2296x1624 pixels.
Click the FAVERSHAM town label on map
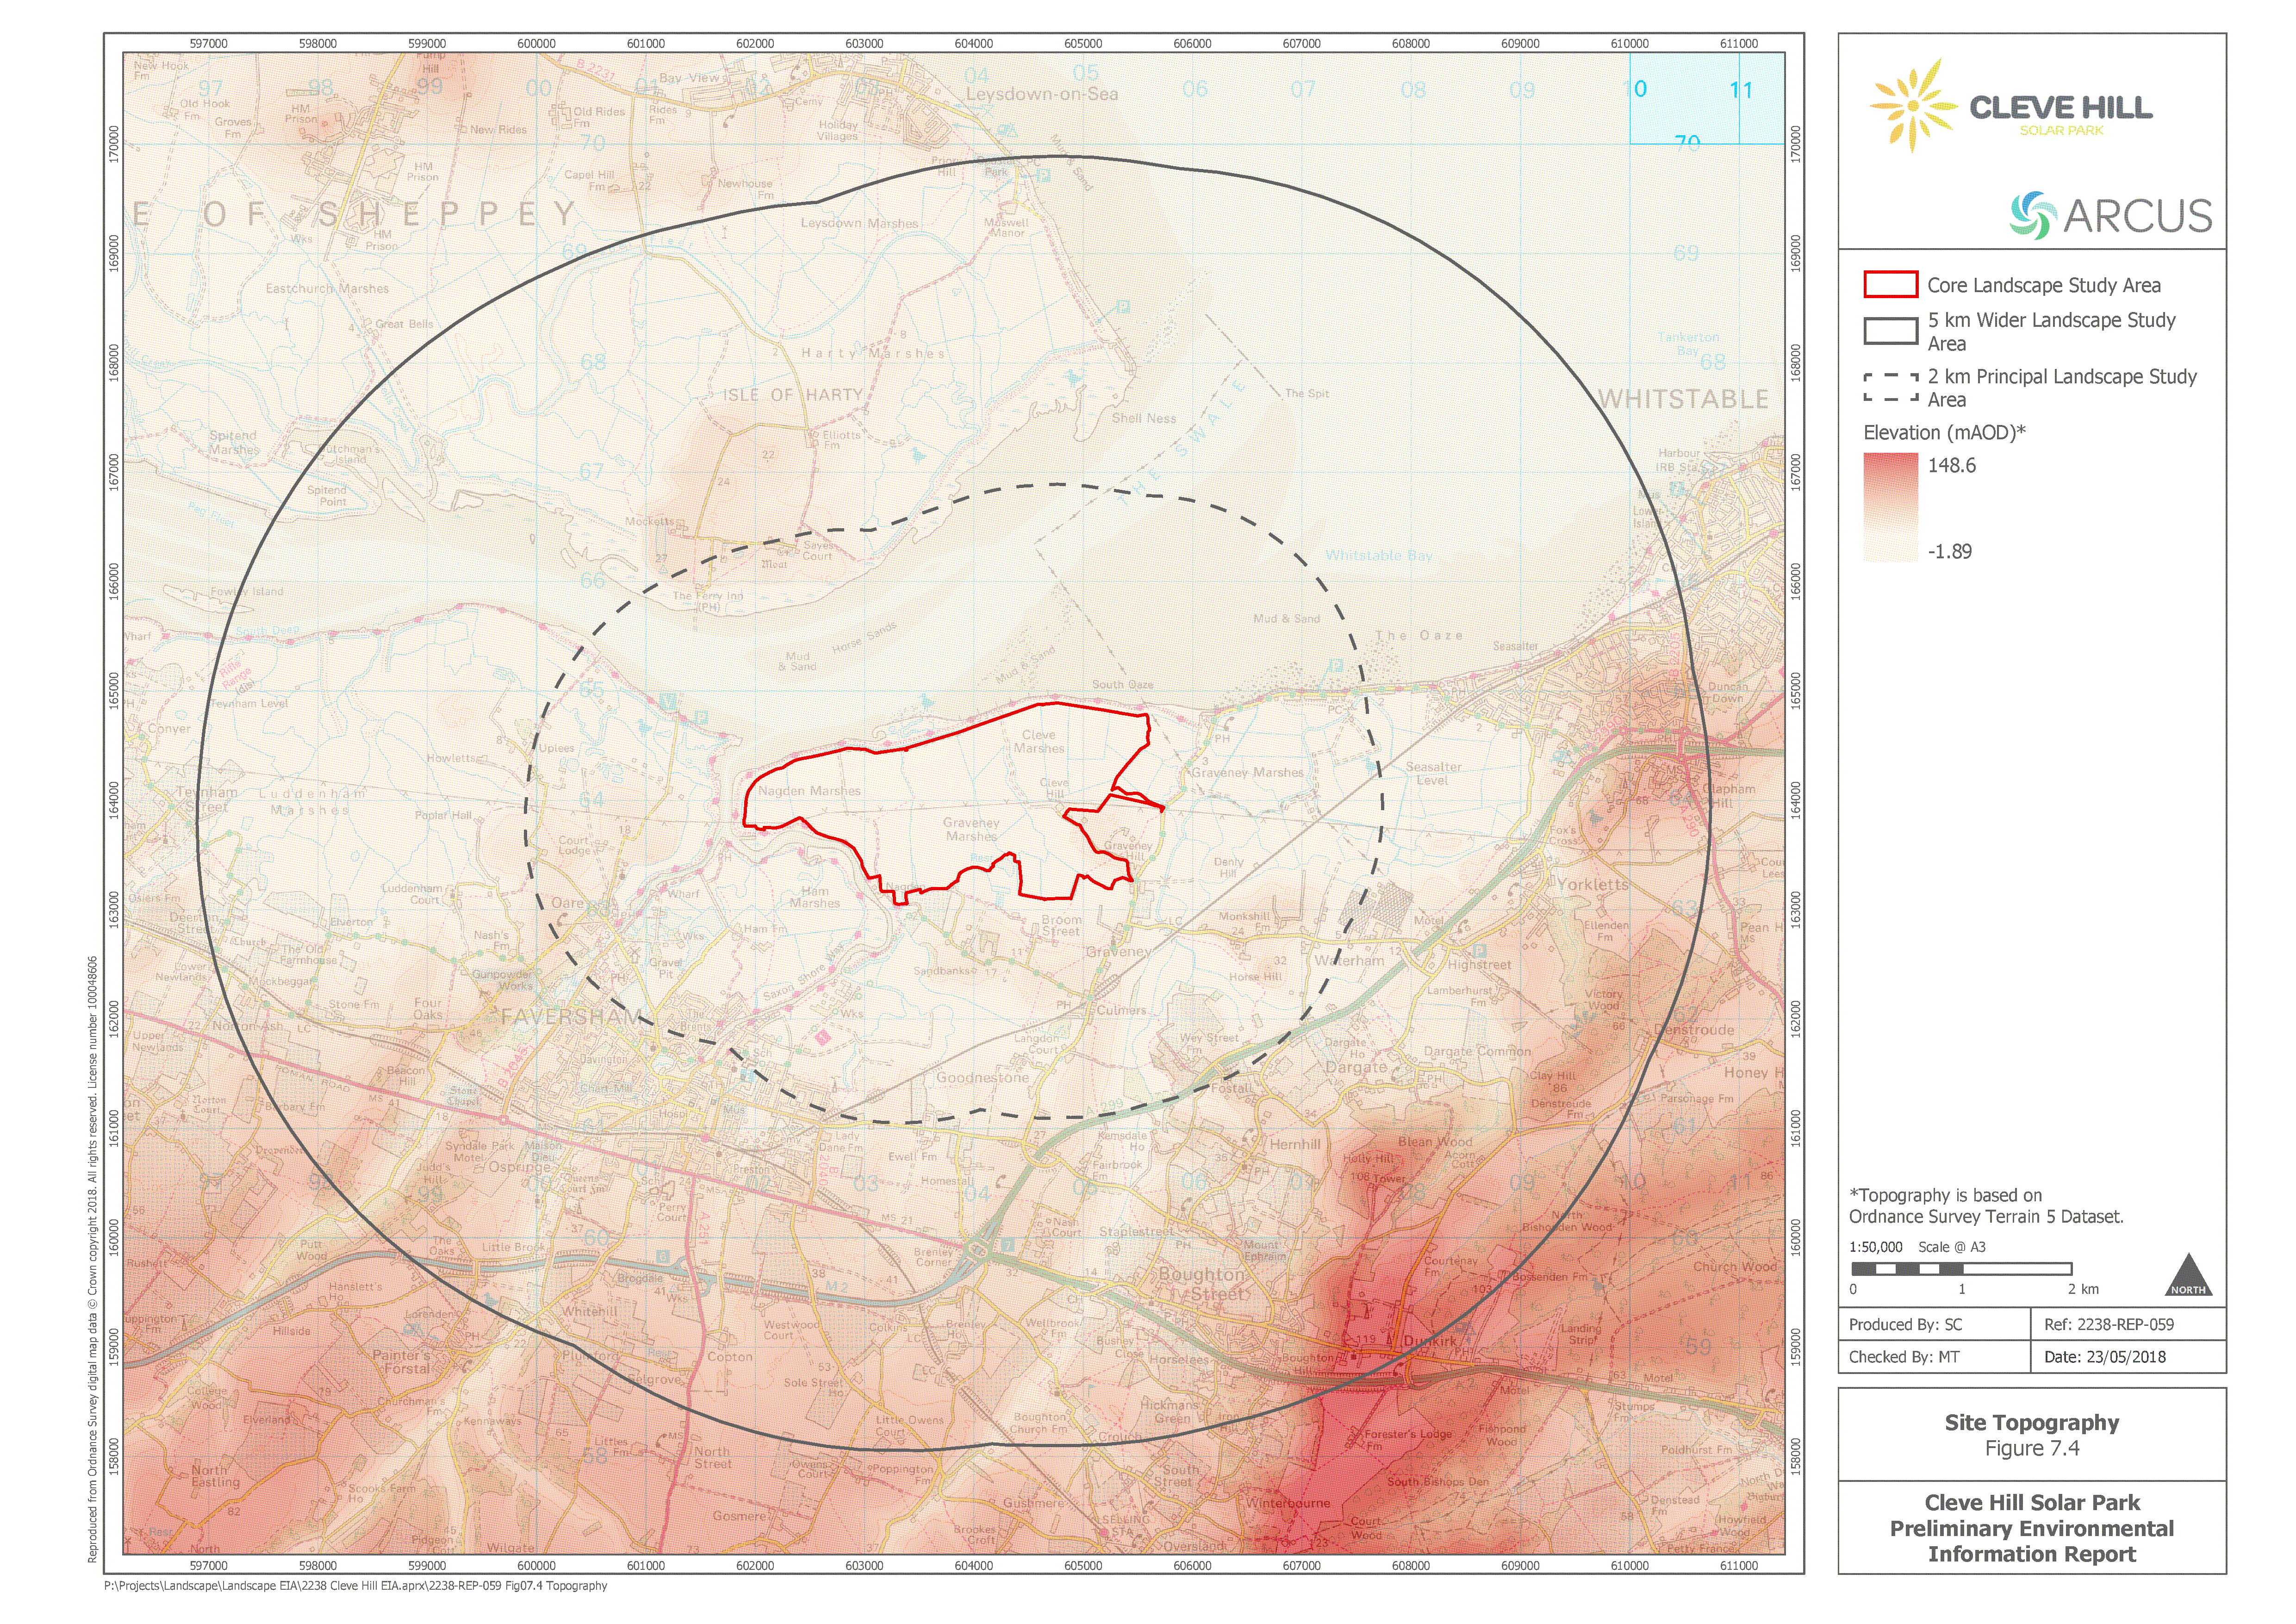click(x=571, y=1017)
